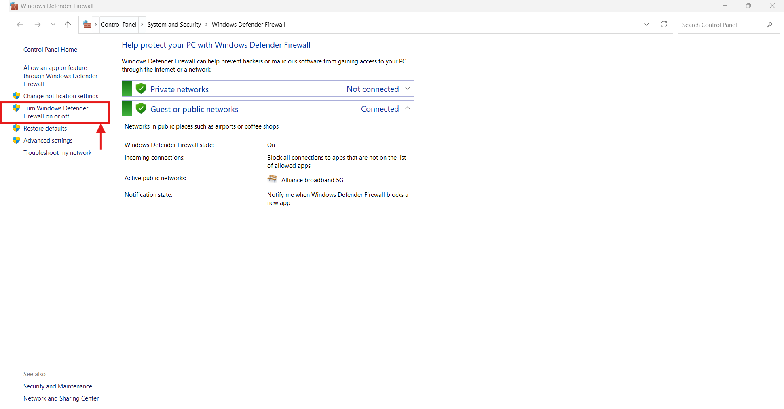Viewport: 784px width, 409px height.
Task: Click the Alliance broadband 5G network icon
Action: click(x=273, y=179)
